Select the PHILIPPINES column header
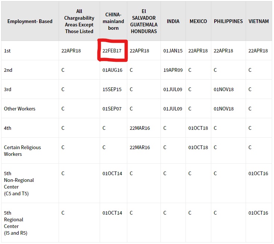The image size is (274, 244). pos(228,21)
